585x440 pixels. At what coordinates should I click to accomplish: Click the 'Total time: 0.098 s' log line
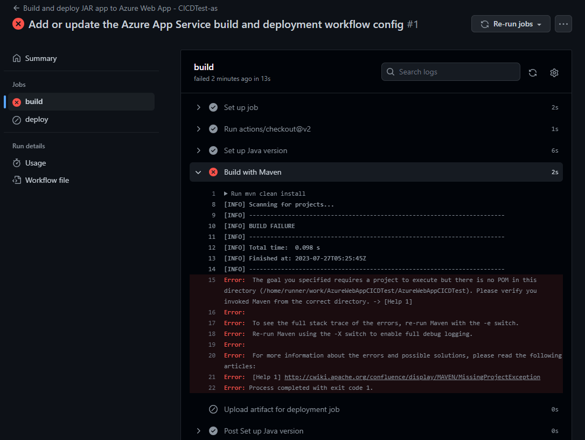click(284, 247)
